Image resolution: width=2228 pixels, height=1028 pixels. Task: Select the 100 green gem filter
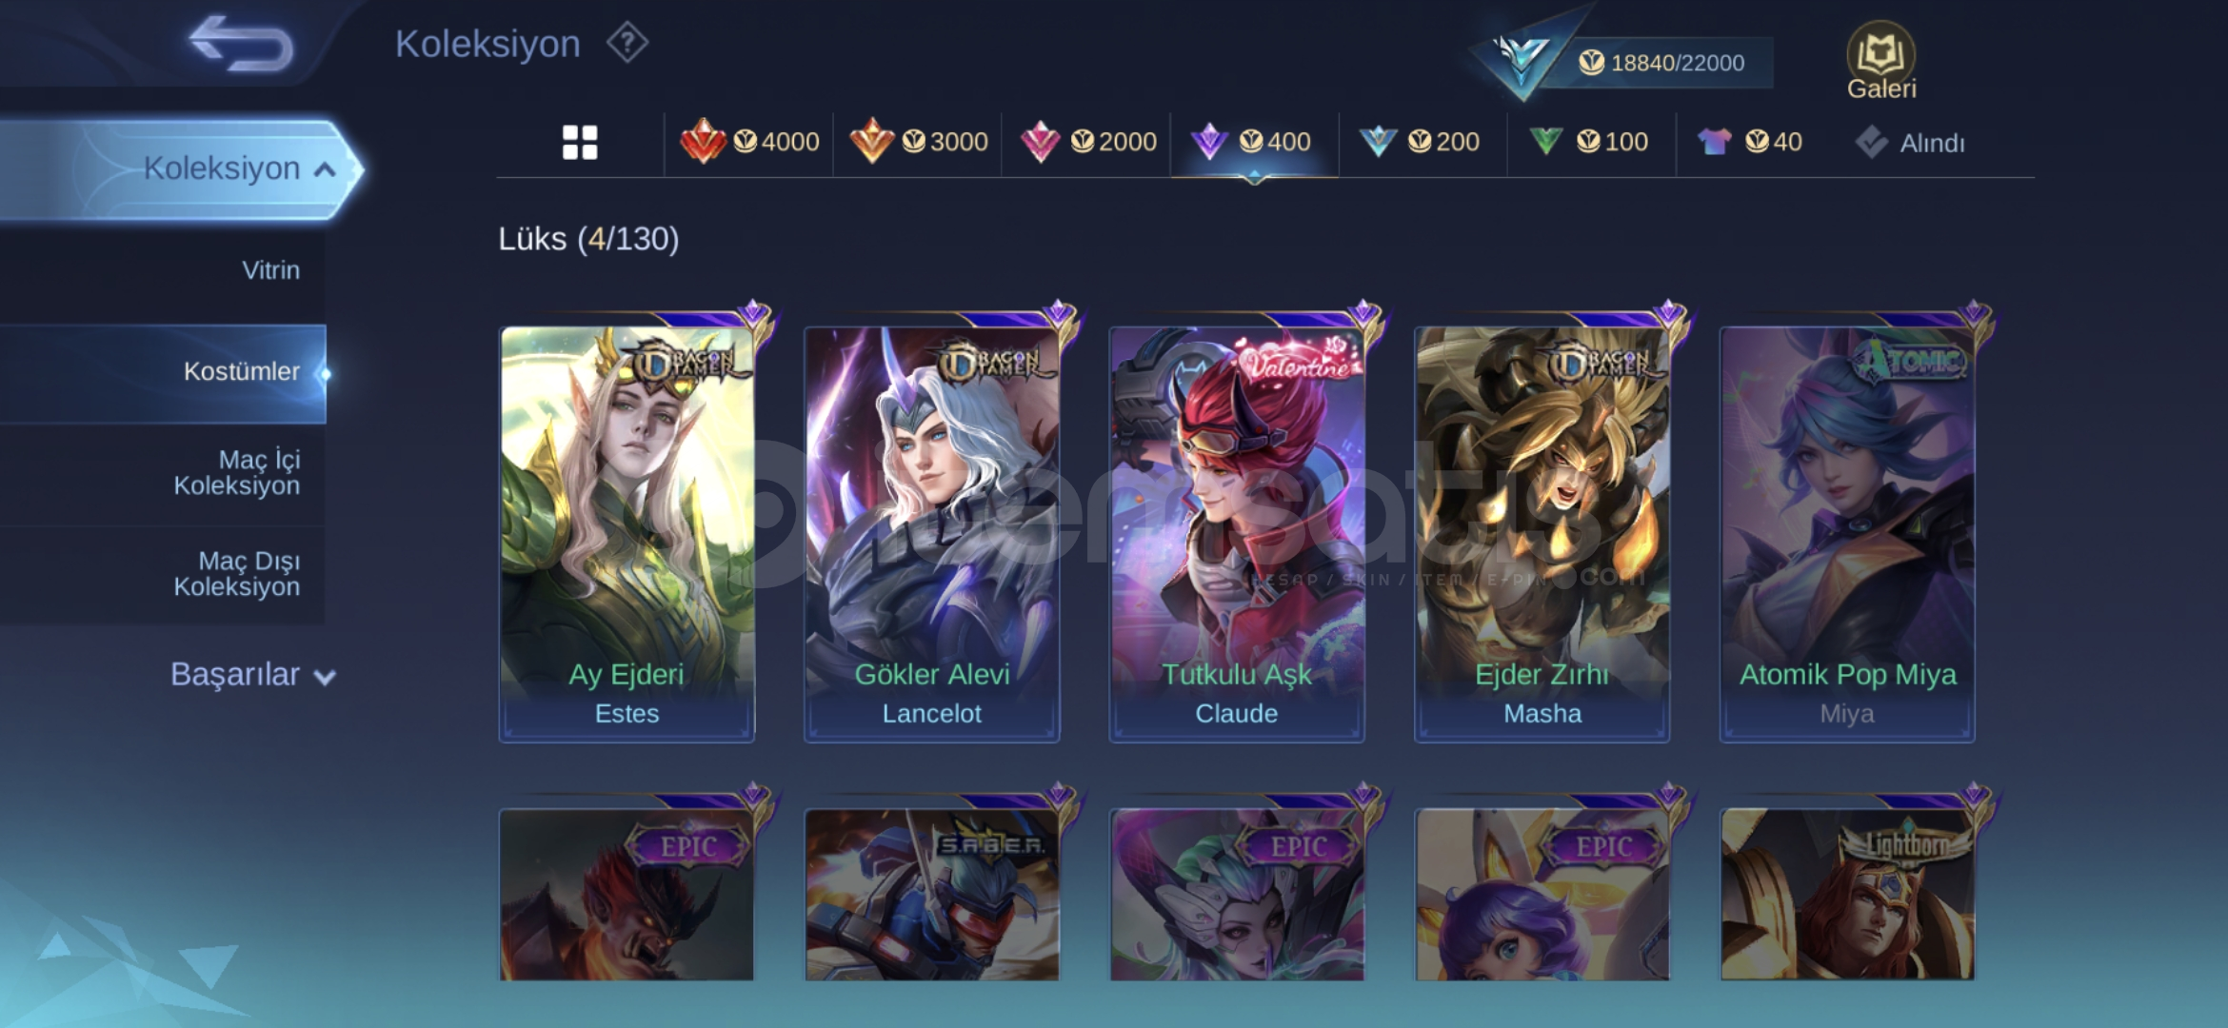(1587, 142)
